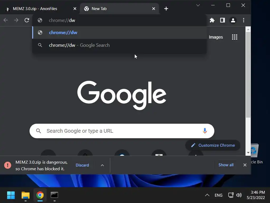Screen dimensions: 270x203
Task: Open the Google apps grid
Action: 234,37
